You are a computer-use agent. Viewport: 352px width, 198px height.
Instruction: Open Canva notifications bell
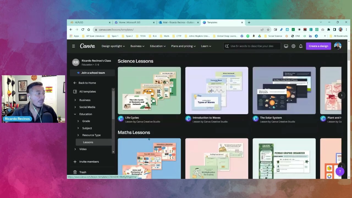coord(301,46)
